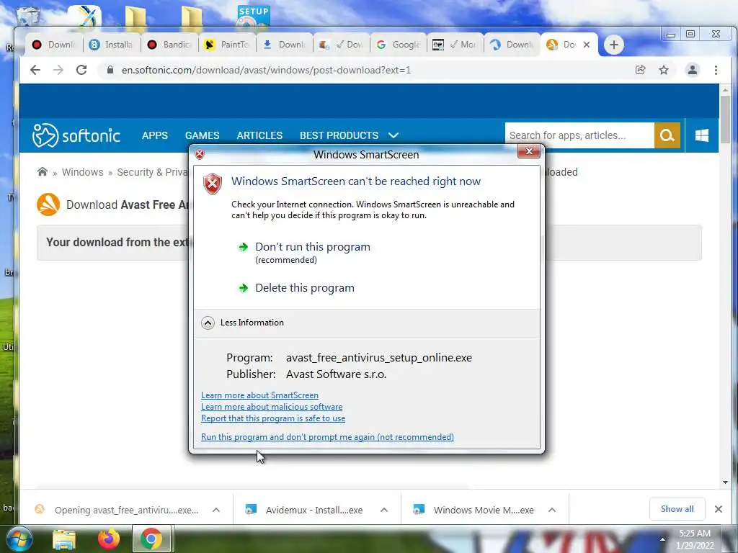Viewport: 738px width, 553px height.
Task: Click the Recycle Bin desktop icon
Action: 29,16
